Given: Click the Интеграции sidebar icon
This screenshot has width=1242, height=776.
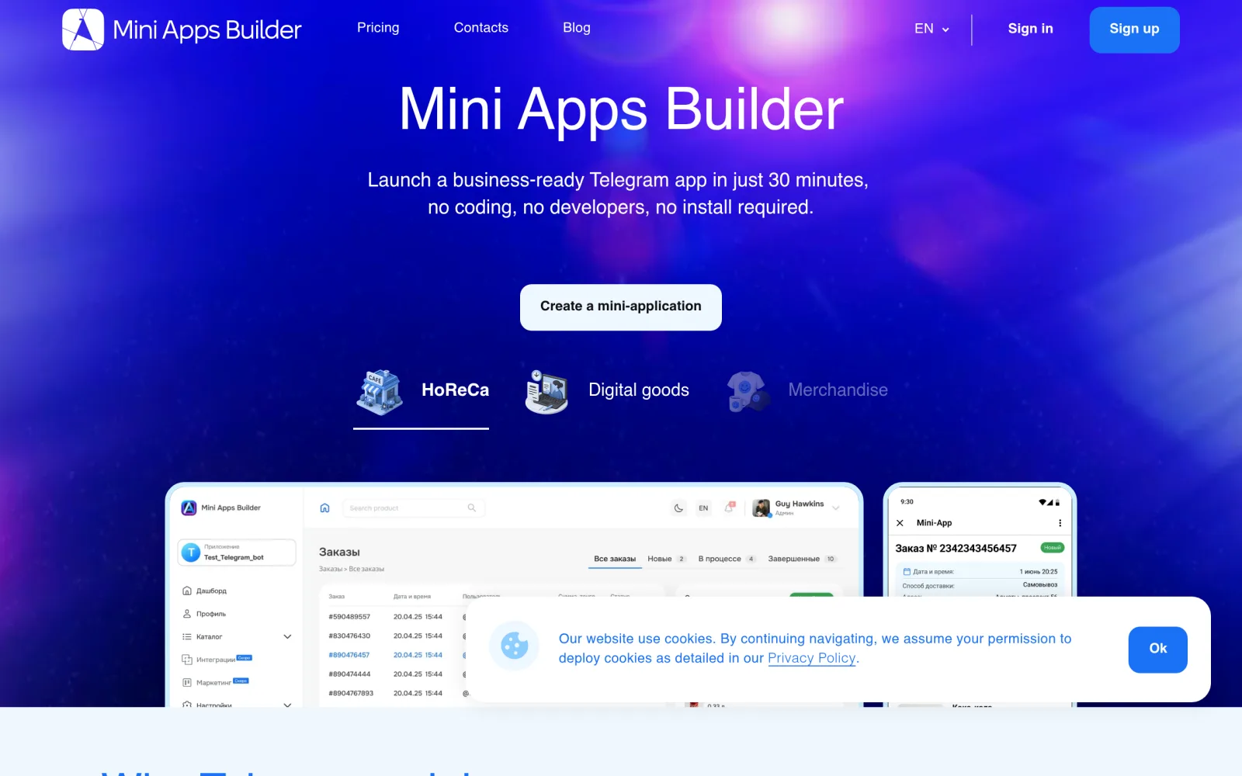Looking at the screenshot, I should pos(186,660).
